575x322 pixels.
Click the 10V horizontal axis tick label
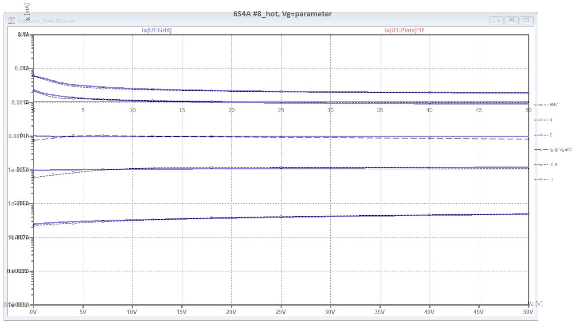tap(132, 311)
